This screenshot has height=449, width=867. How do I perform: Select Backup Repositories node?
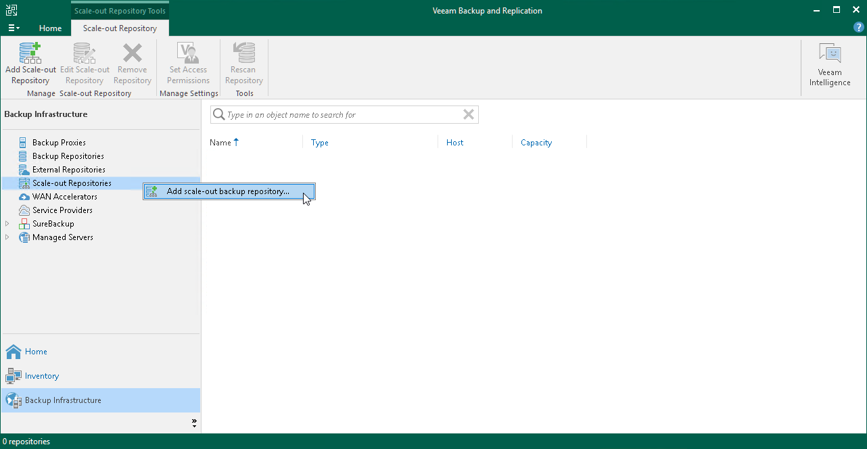68,156
